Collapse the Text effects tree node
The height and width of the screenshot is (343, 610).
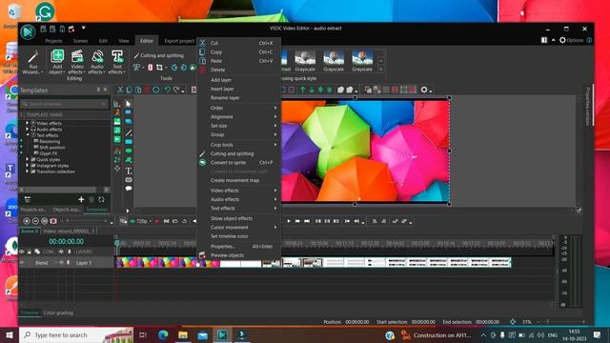point(28,135)
